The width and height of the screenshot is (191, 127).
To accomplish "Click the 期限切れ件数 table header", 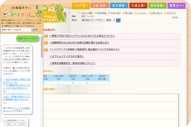I will click(73, 78).
